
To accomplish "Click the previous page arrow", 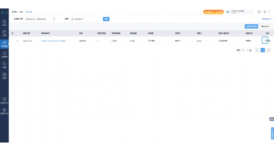I will 257,50.
